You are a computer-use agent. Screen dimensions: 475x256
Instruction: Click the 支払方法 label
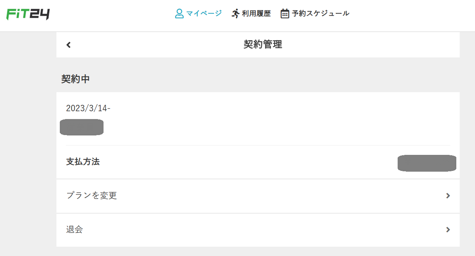click(83, 162)
